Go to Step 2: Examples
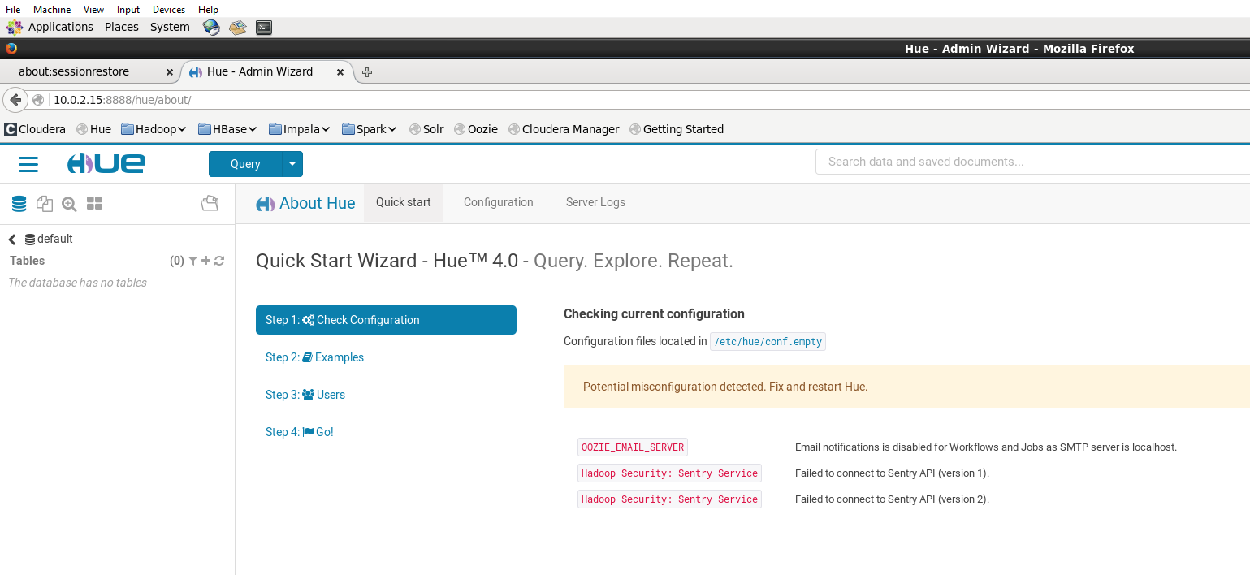The image size is (1250, 575). click(314, 357)
